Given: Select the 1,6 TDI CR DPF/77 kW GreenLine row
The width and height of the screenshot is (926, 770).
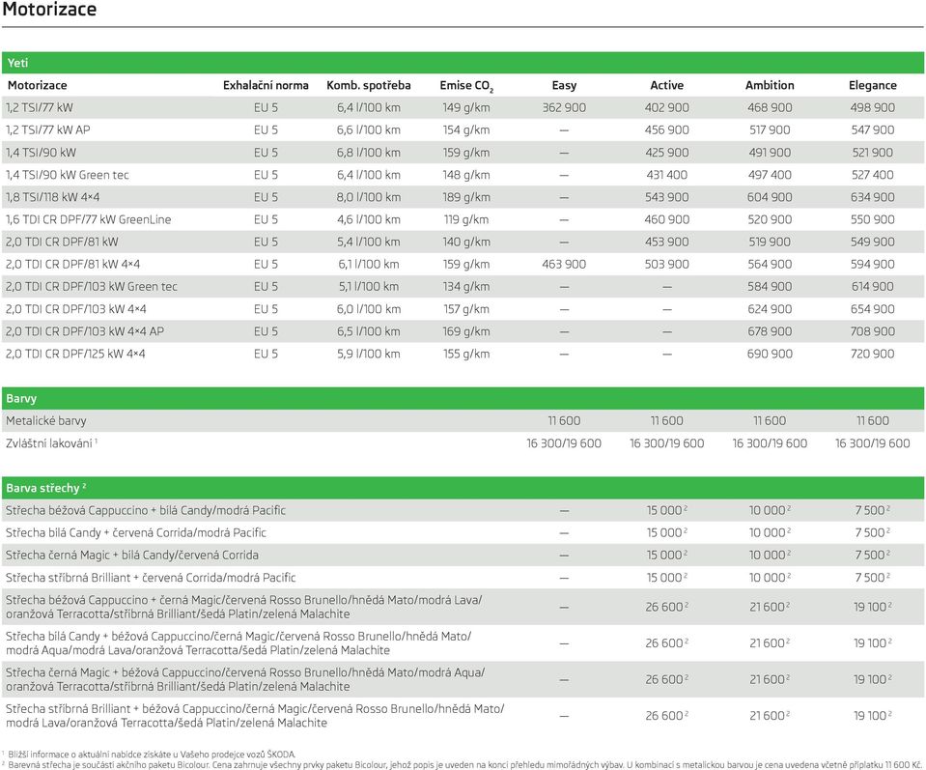Looking at the screenshot, I should [463, 219].
